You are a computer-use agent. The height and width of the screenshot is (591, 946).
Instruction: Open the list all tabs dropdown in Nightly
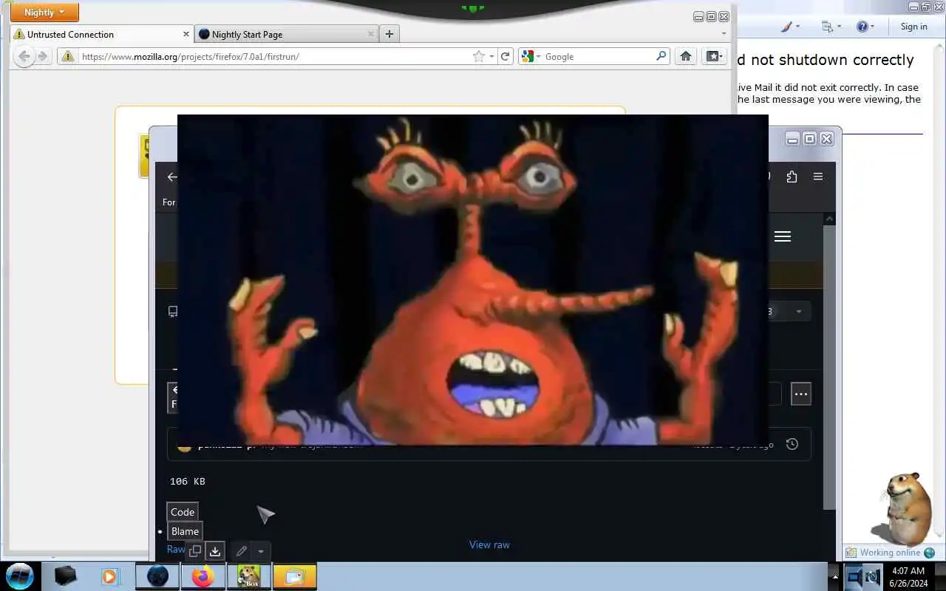coord(724,34)
